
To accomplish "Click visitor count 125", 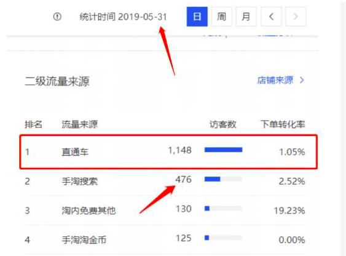I will 184,238.
